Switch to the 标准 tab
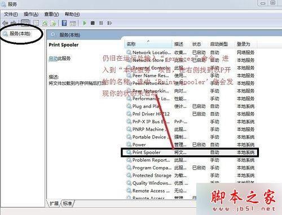 (x=68, y=203)
